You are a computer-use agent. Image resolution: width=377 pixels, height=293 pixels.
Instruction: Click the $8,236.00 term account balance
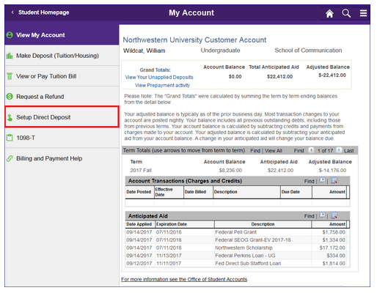[230, 170]
